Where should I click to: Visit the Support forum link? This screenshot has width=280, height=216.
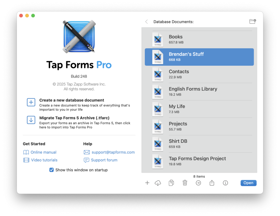(x=104, y=160)
